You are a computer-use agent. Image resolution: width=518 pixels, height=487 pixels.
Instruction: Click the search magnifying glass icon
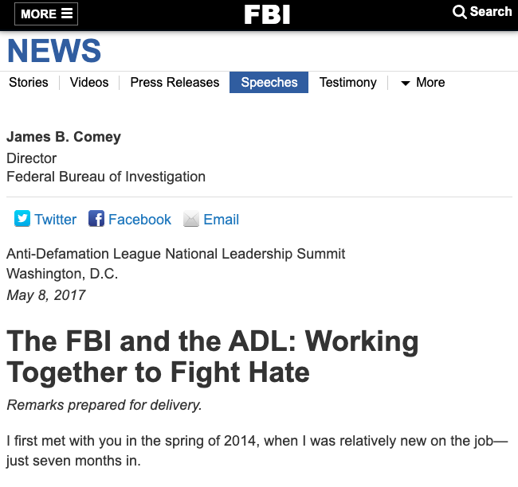click(460, 12)
